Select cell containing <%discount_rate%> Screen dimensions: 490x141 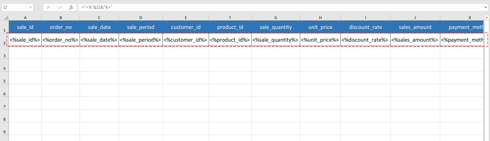(365, 40)
